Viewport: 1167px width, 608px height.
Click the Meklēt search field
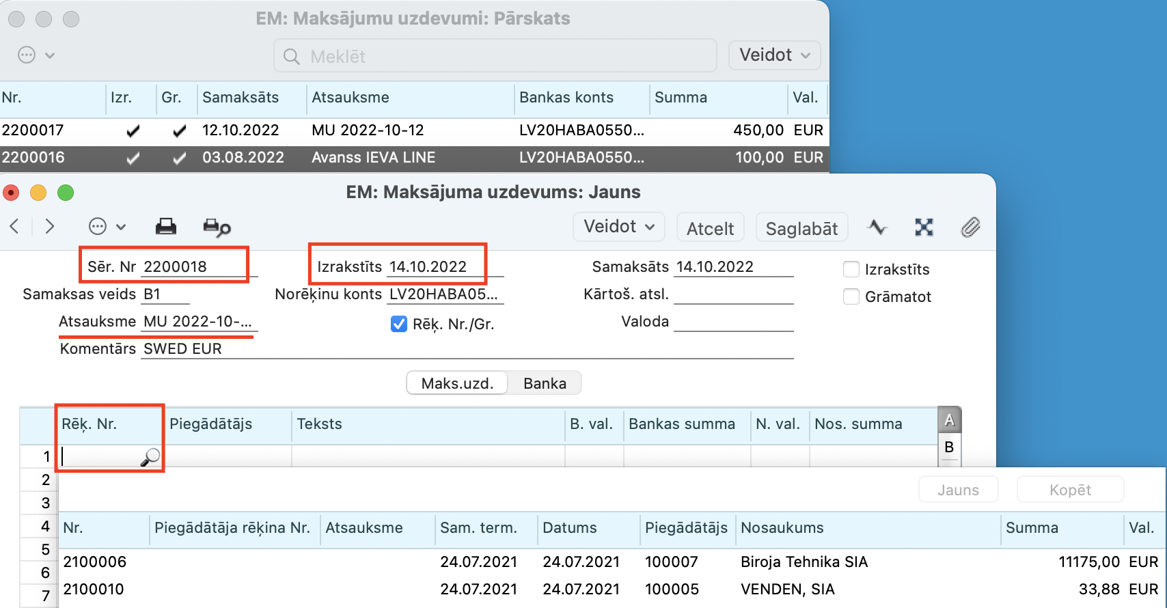point(495,56)
